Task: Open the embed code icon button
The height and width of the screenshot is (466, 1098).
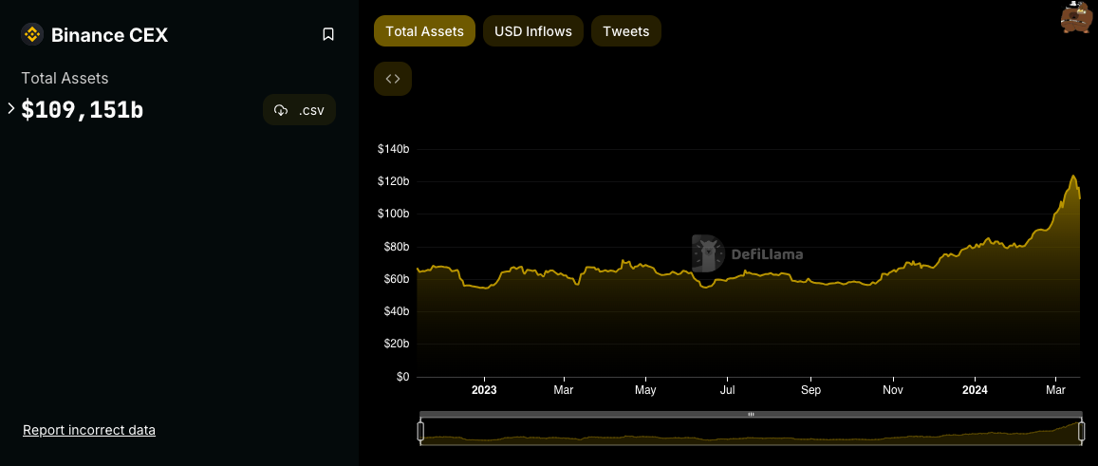Action: pos(393,79)
